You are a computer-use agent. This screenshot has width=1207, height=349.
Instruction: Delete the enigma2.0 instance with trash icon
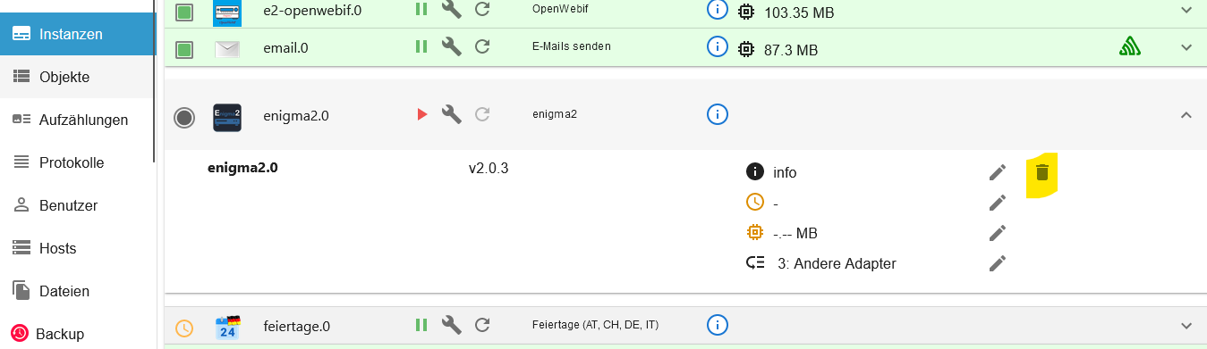point(1041,172)
